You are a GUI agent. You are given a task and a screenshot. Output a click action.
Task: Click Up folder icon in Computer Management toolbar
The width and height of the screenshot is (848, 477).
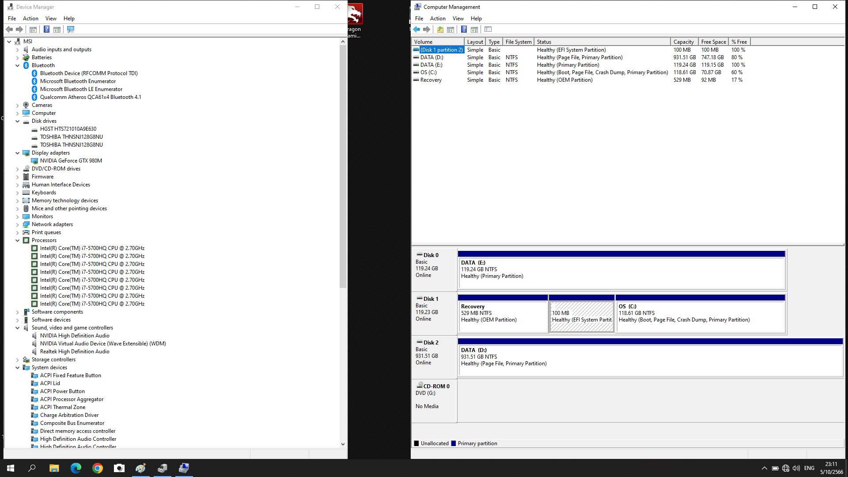[x=440, y=29]
